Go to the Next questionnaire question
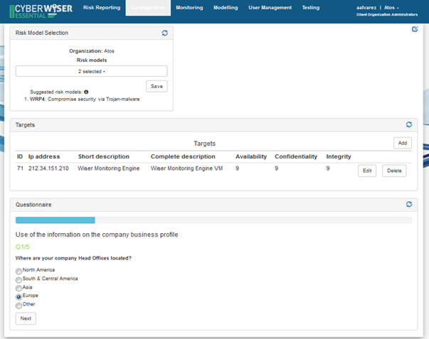 point(26,318)
